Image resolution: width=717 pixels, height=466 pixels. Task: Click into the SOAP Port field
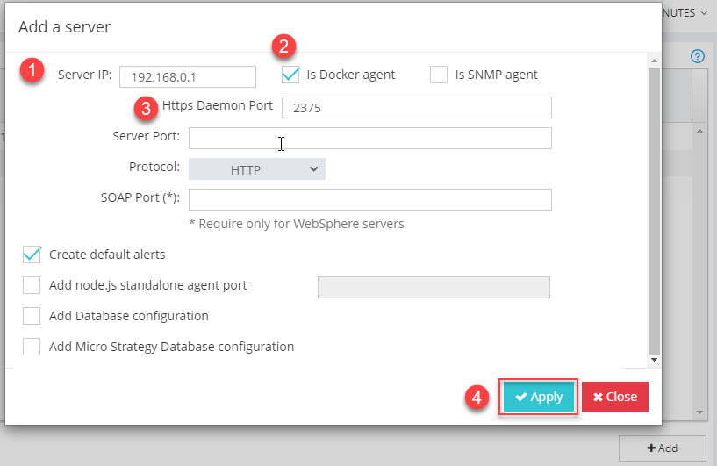point(369,199)
